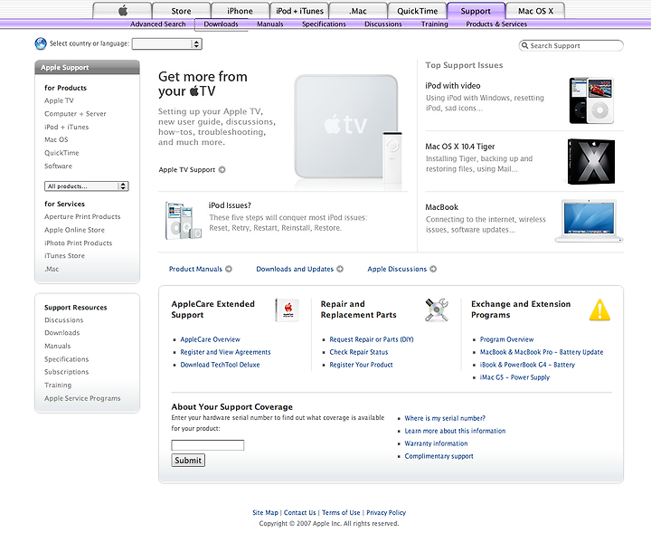This screenshot has width=651, height=533.
Task: Click the MacBook laptop image
Action: 590,221
